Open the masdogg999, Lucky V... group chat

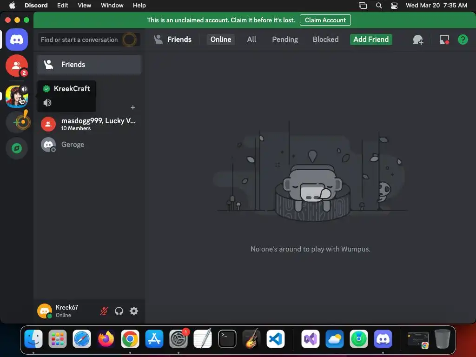[x=89, y=124]
